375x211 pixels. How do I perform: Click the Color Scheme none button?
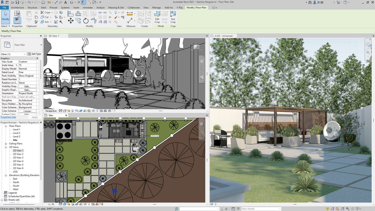27,111
